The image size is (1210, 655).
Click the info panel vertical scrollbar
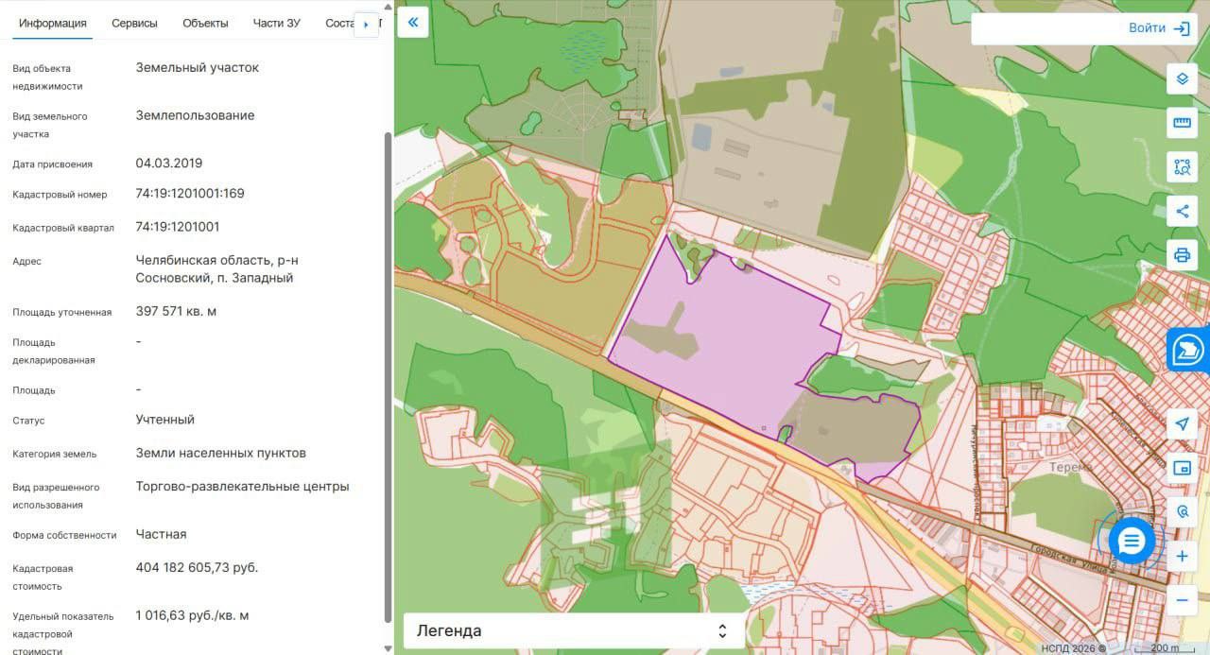(x=387, y=378)
